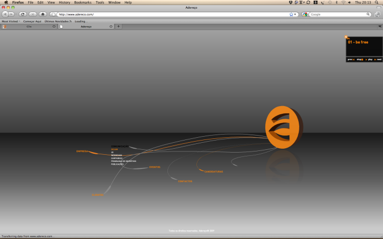
Task: Click the page identity icon beside the URL
Action: (x=53, y=14)
